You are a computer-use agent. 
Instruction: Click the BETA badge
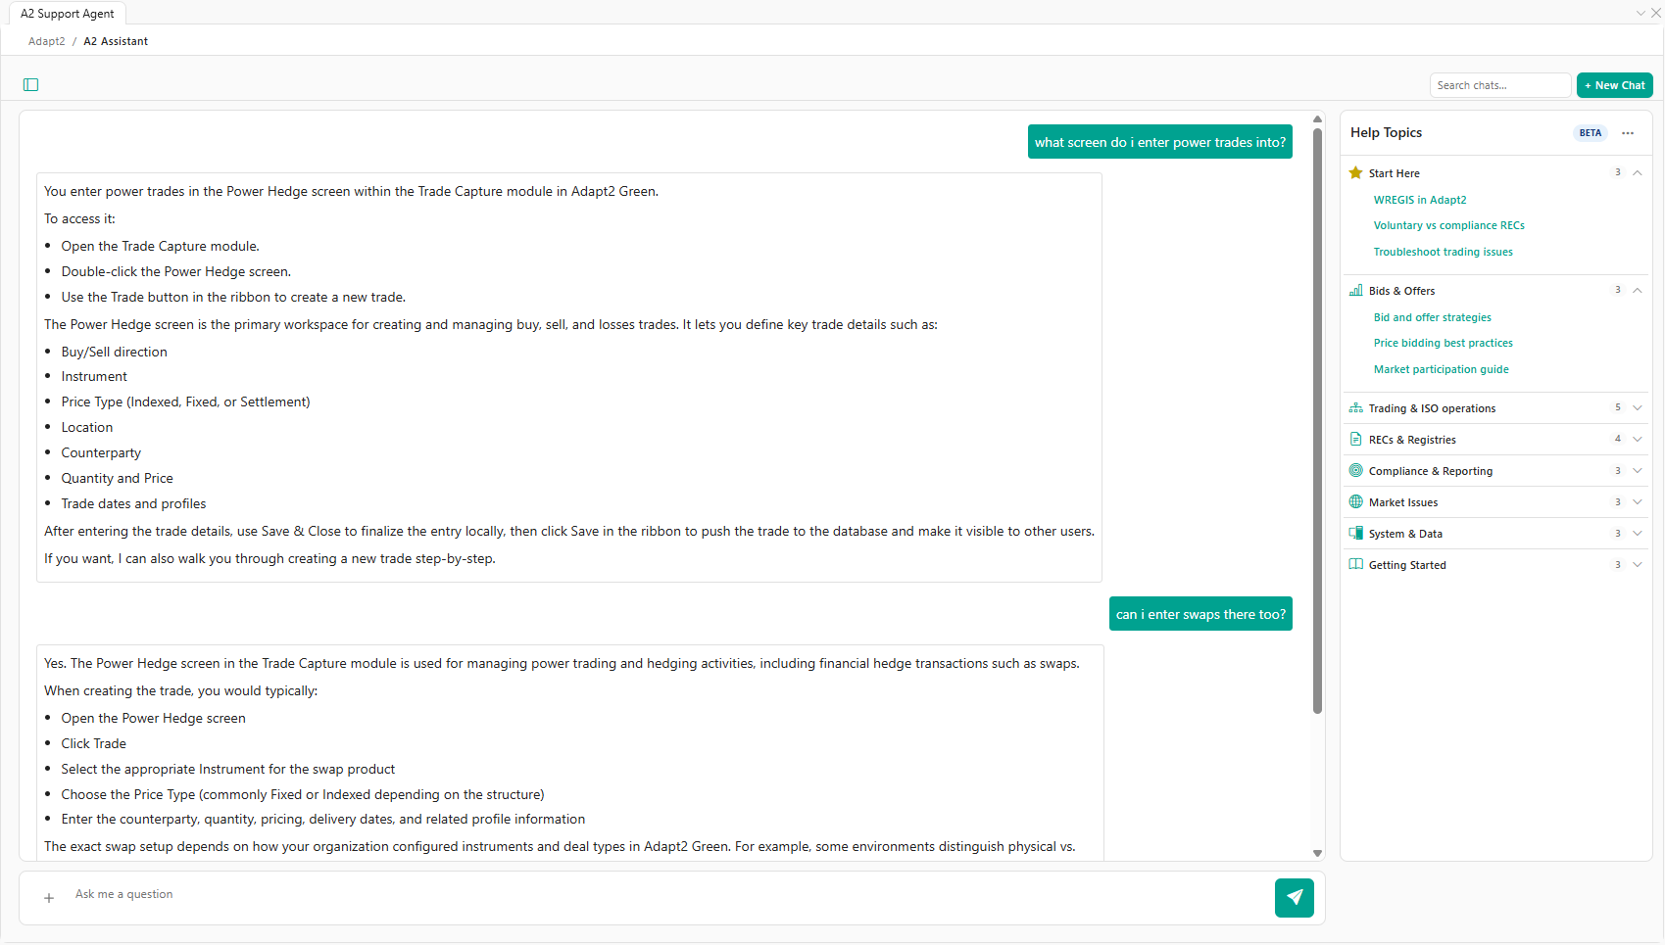coord(1591,133)
